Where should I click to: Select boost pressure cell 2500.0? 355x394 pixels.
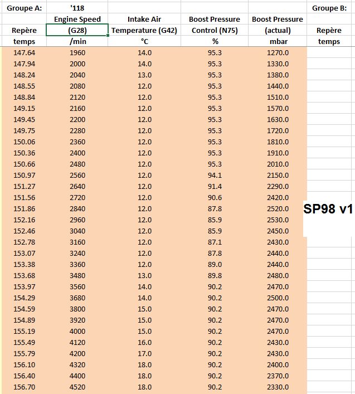(278, 298)
